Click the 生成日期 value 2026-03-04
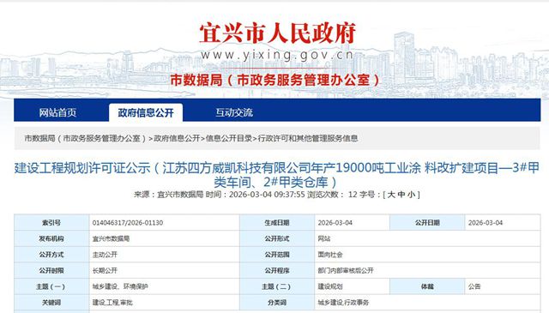The width and height of the screenshot is (549, 313). pos(335,223)
